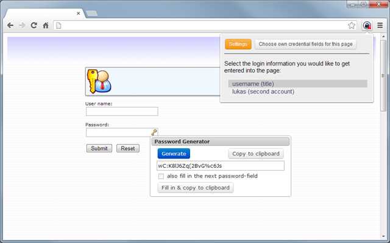
Task: Enable also fill in the next password-field
Action: click(x=161, y=176)
